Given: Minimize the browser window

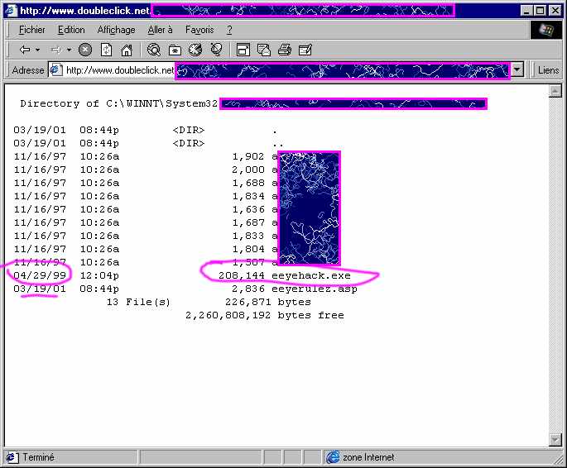Looking at the screenshot, I should (526, 11).
